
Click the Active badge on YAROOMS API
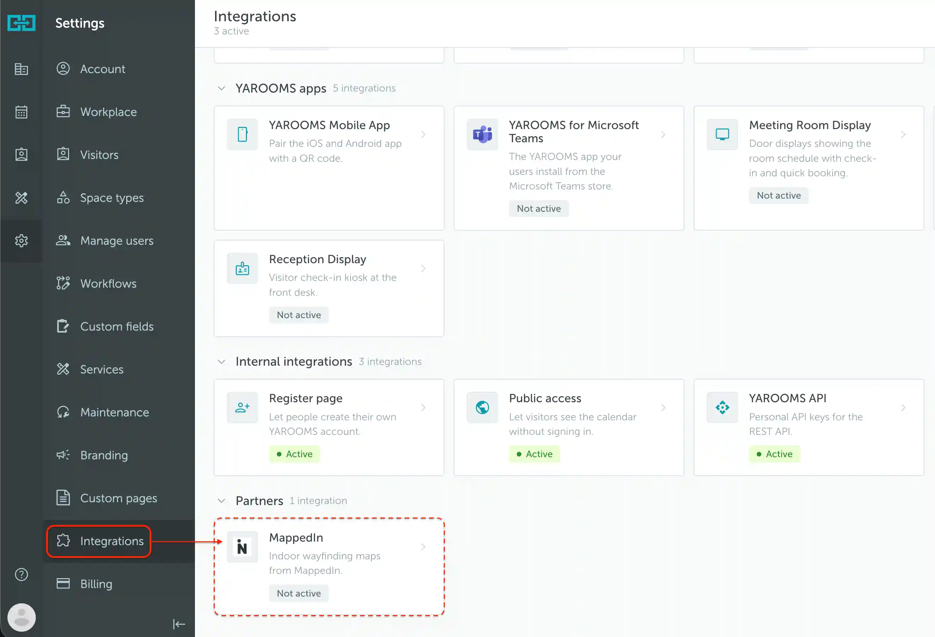774,454
